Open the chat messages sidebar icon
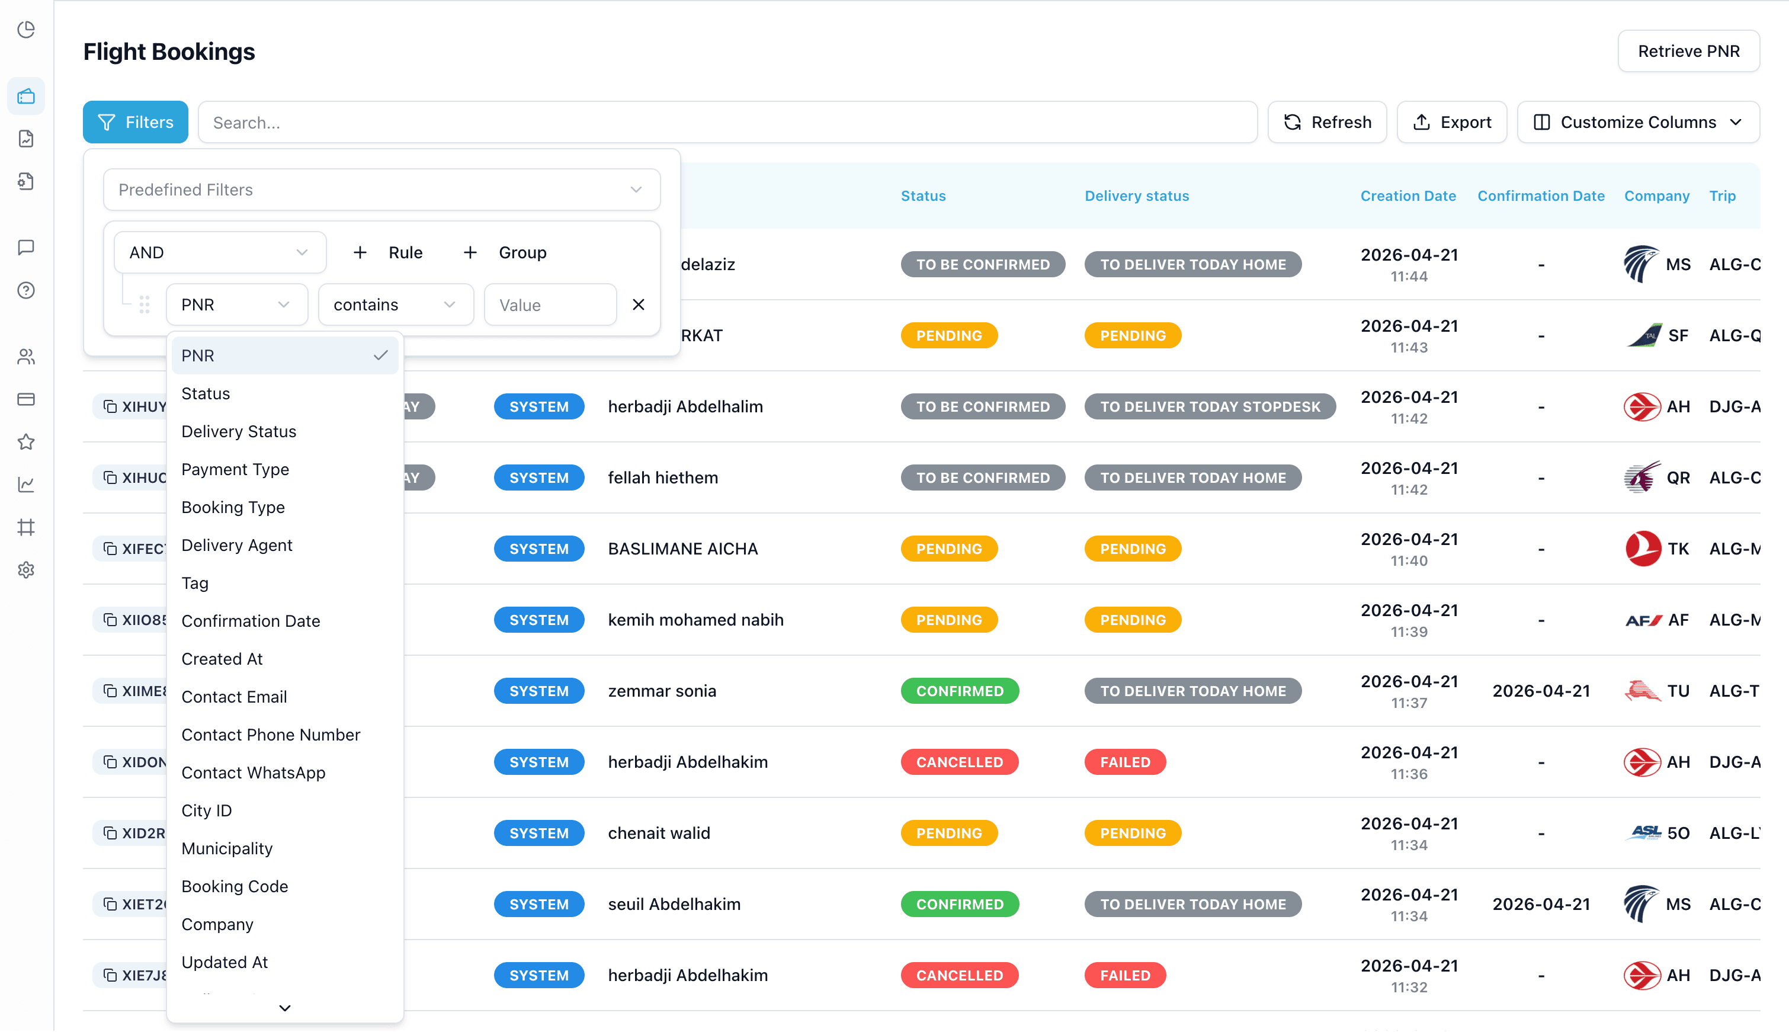1789x1032 pixels. click(26, 248)
